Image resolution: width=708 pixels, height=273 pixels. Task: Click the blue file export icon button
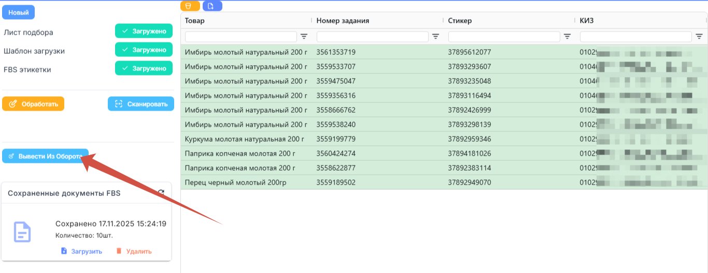click(x=212, y=6)
